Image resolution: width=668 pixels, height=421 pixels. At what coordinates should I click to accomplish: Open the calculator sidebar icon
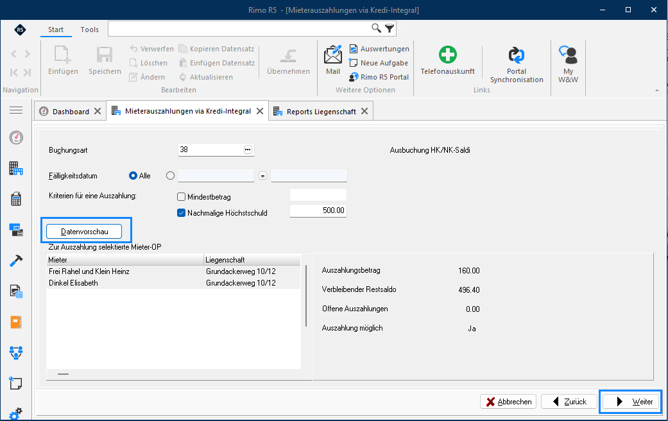16,199
